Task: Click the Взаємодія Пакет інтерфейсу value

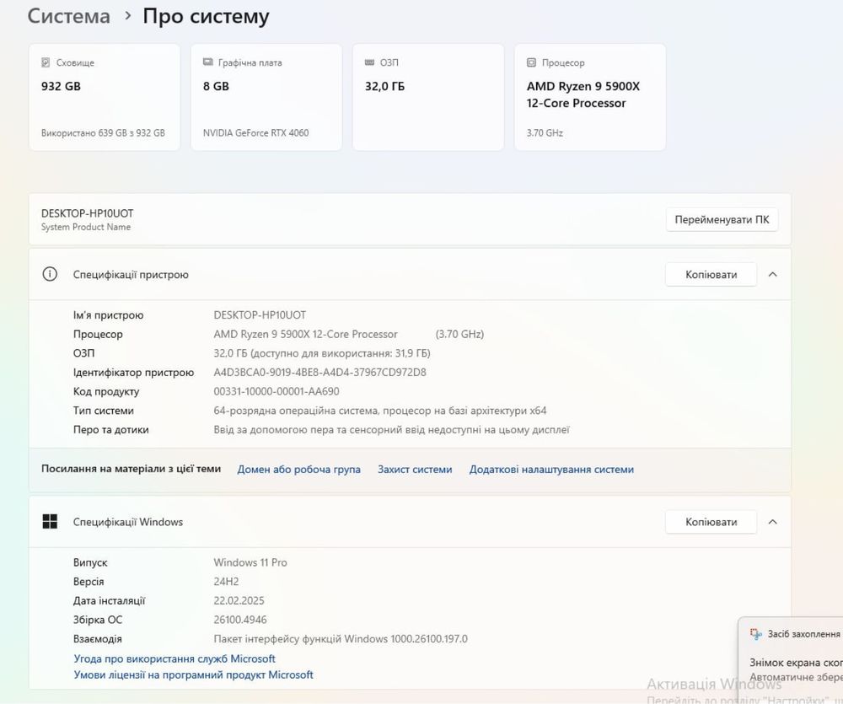Action: tap(341, 639)
